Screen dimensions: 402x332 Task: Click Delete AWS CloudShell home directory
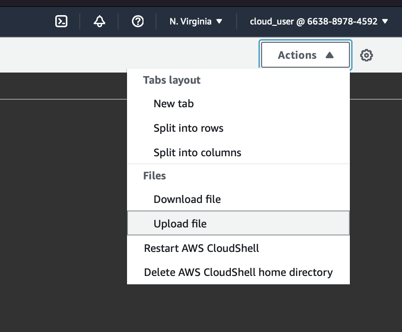[x=238, y=272]
